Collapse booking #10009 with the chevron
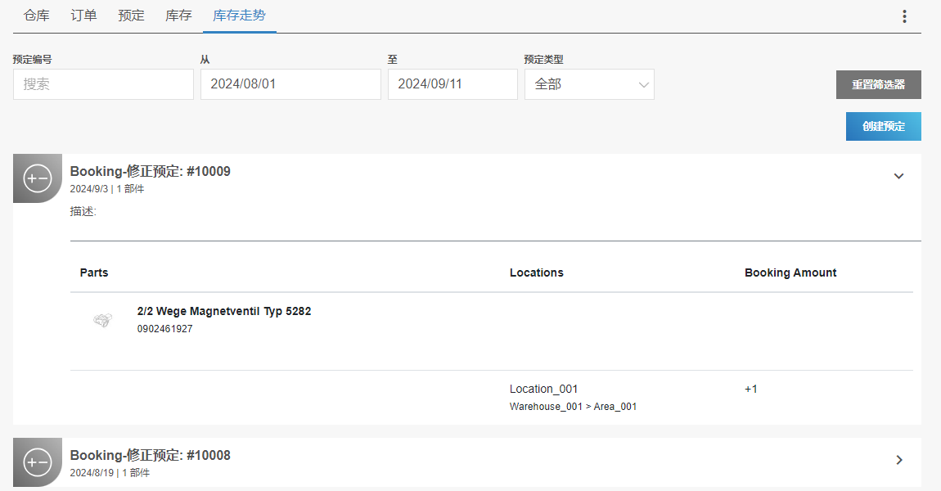 click(898, 176)
